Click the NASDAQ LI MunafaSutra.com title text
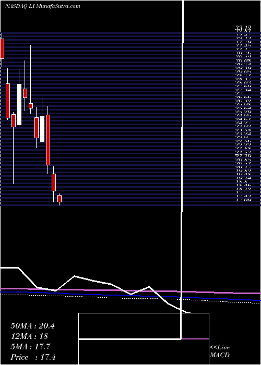The image size is (261, 365). tap(42, 6)
